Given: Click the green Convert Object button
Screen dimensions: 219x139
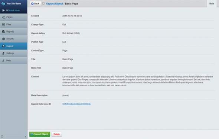Looking at the screenshot, I should (x=39, y=134).
